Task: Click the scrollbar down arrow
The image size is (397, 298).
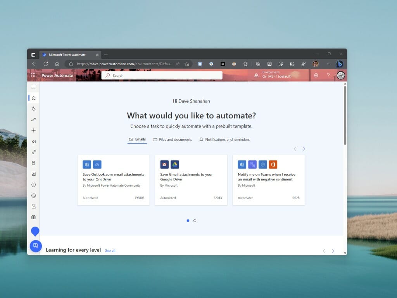Action: coord(345,253)
